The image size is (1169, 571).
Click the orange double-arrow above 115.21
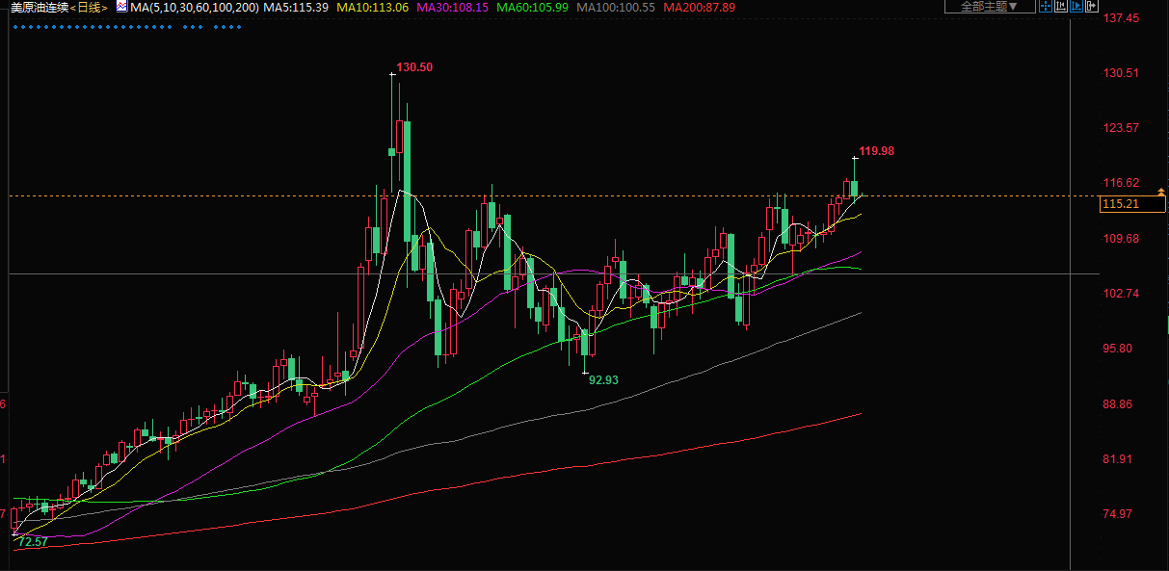coord(1162,190)
